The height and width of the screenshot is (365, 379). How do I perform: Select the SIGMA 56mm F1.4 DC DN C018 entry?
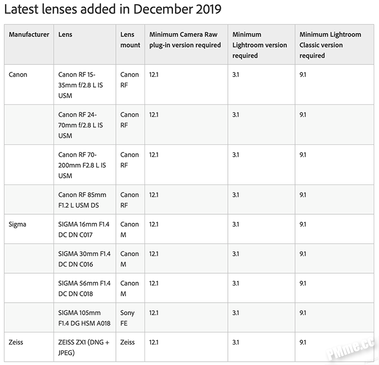(84, 288)
